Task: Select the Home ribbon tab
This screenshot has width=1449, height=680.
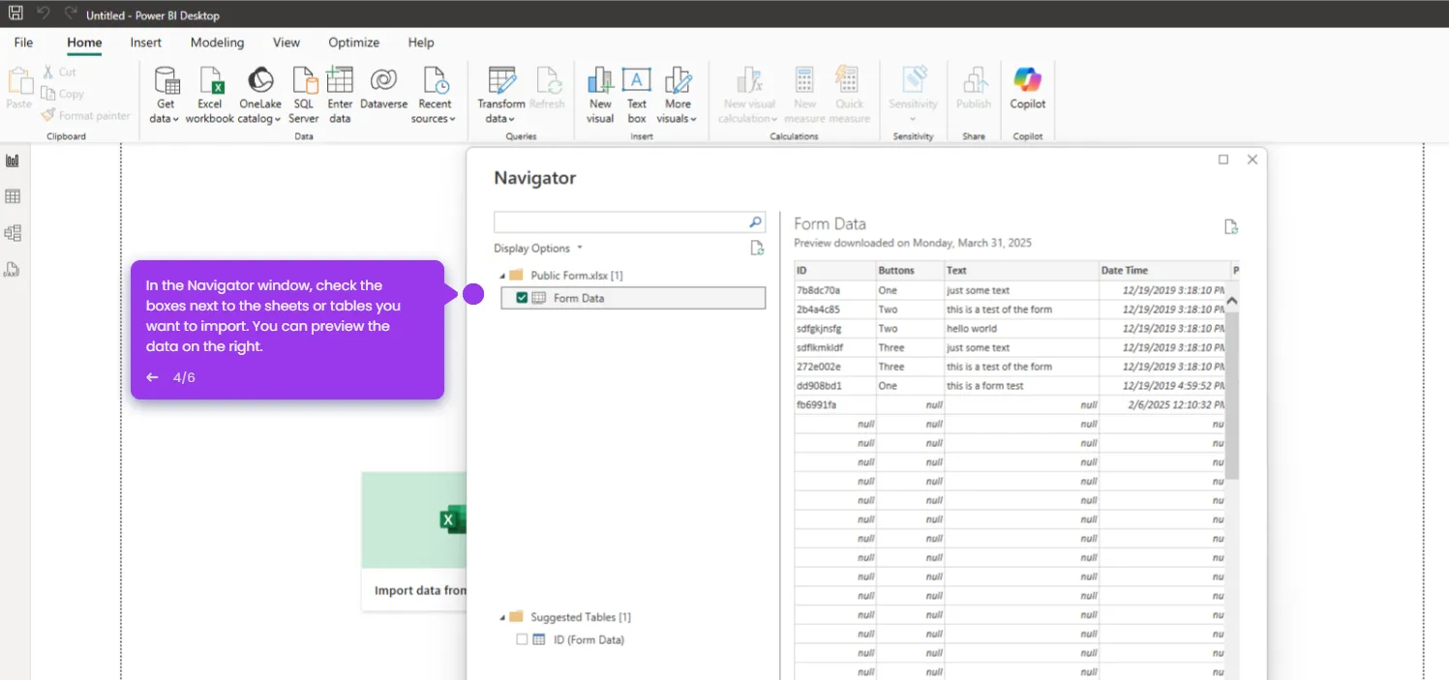Action: click(84, 43)
